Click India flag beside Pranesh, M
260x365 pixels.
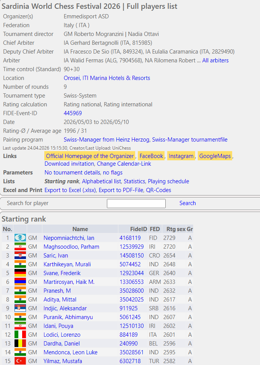coord(20,290)
